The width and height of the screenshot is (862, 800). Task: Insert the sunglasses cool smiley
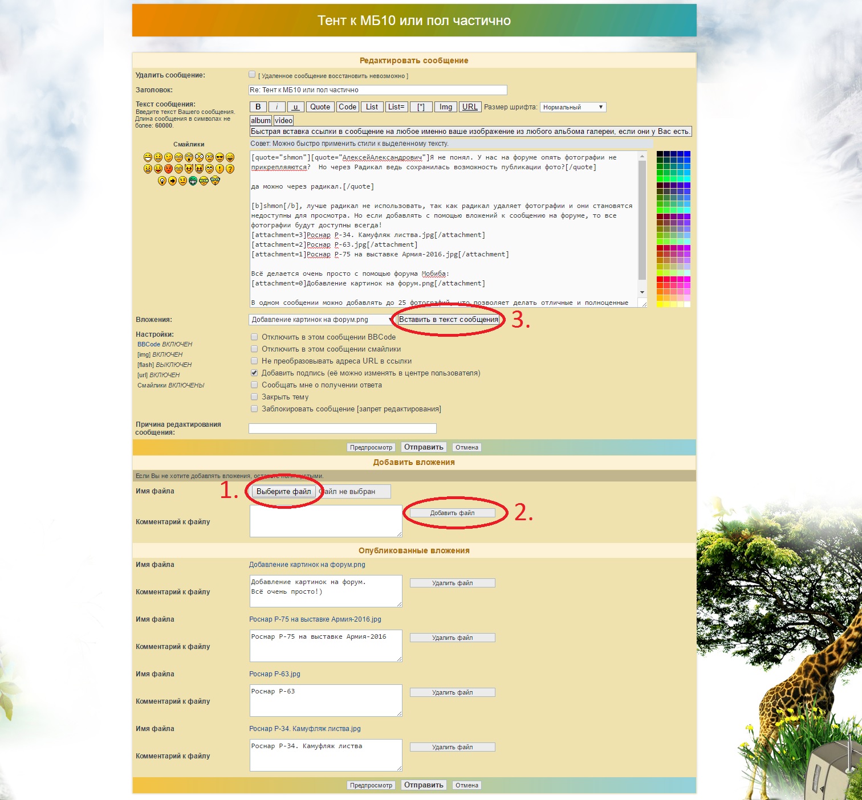click(x=219, y=157)
